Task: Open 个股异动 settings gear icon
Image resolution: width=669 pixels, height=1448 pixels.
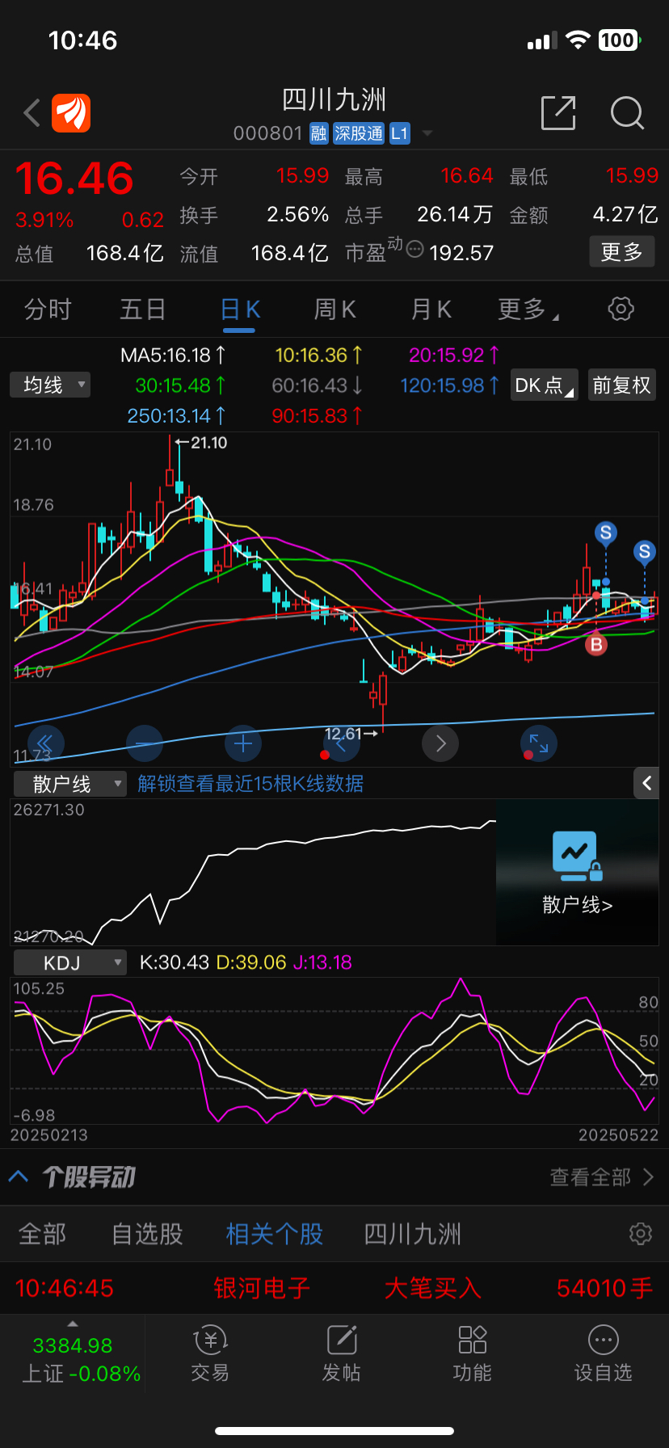Action: pyautogui.click(x=641, y=1234)
